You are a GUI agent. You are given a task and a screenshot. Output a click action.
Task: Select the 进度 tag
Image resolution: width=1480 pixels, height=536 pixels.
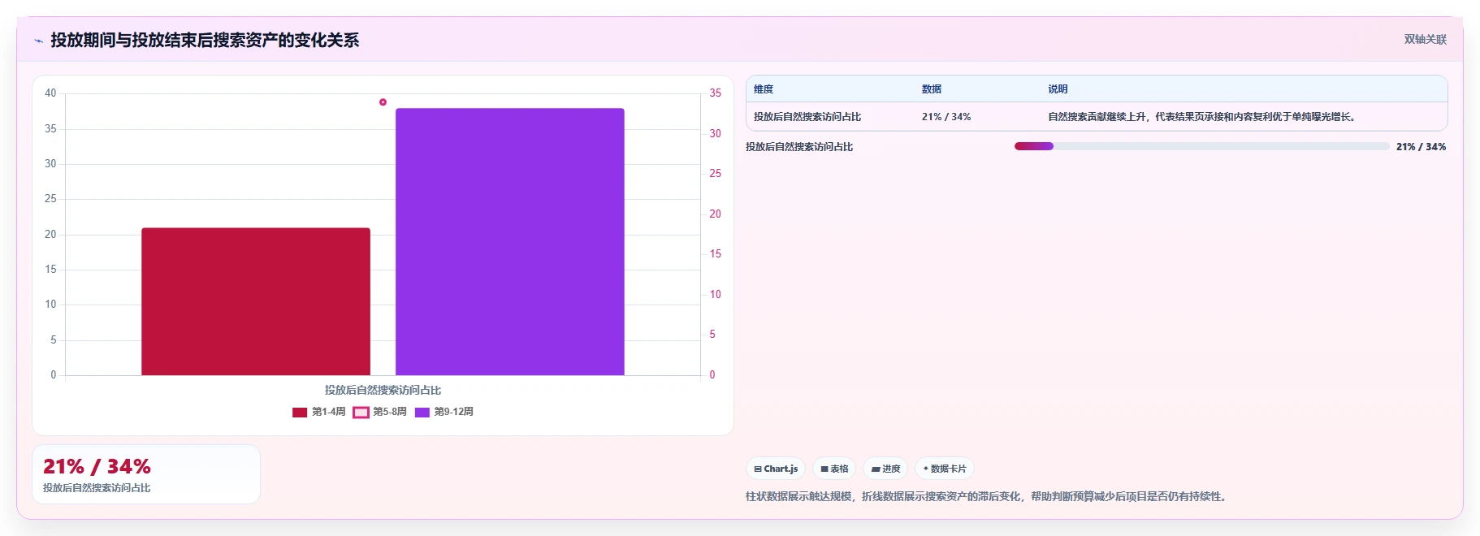[x=885, y=469]
